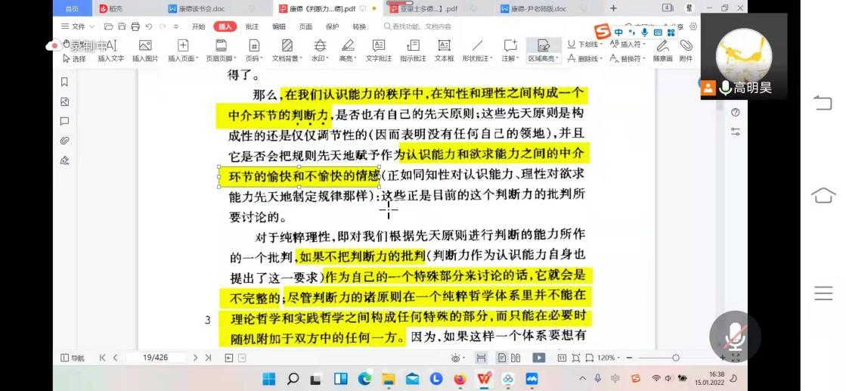Screen dimensions: 846x391
Task: Click the 随意画 freehand draw tool
Action: pos(663,51)
